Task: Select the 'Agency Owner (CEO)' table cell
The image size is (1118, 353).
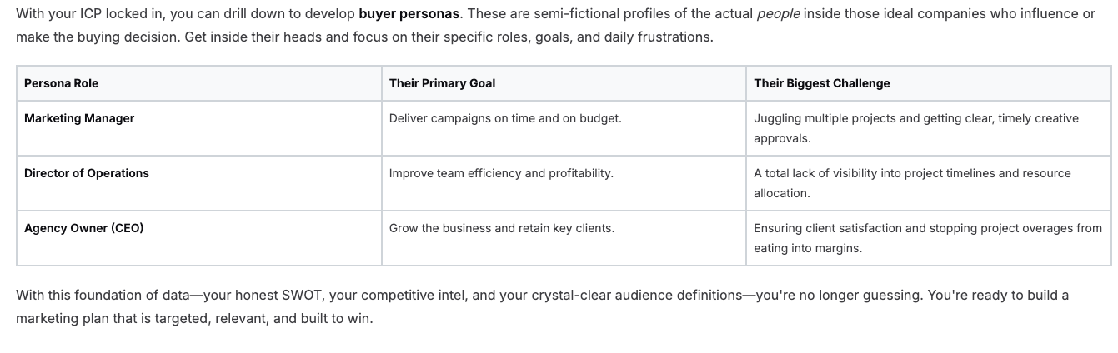Action: pos(198,238)
